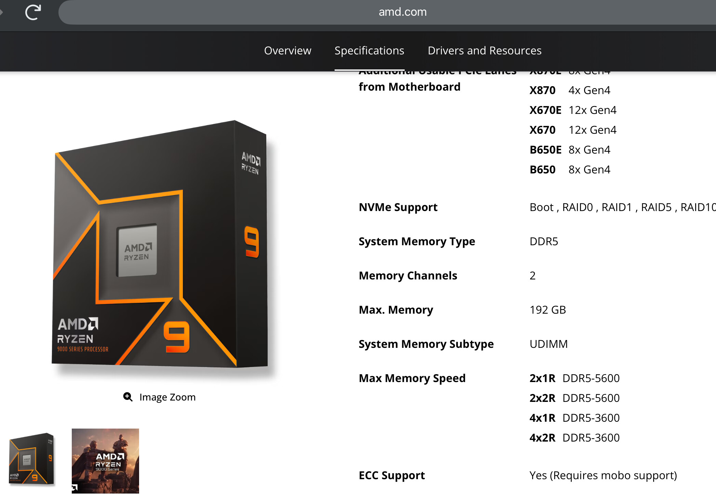Click the System Memory Subtype label
716x498 pixels.
pyautogui.click(x=426, y=344)
